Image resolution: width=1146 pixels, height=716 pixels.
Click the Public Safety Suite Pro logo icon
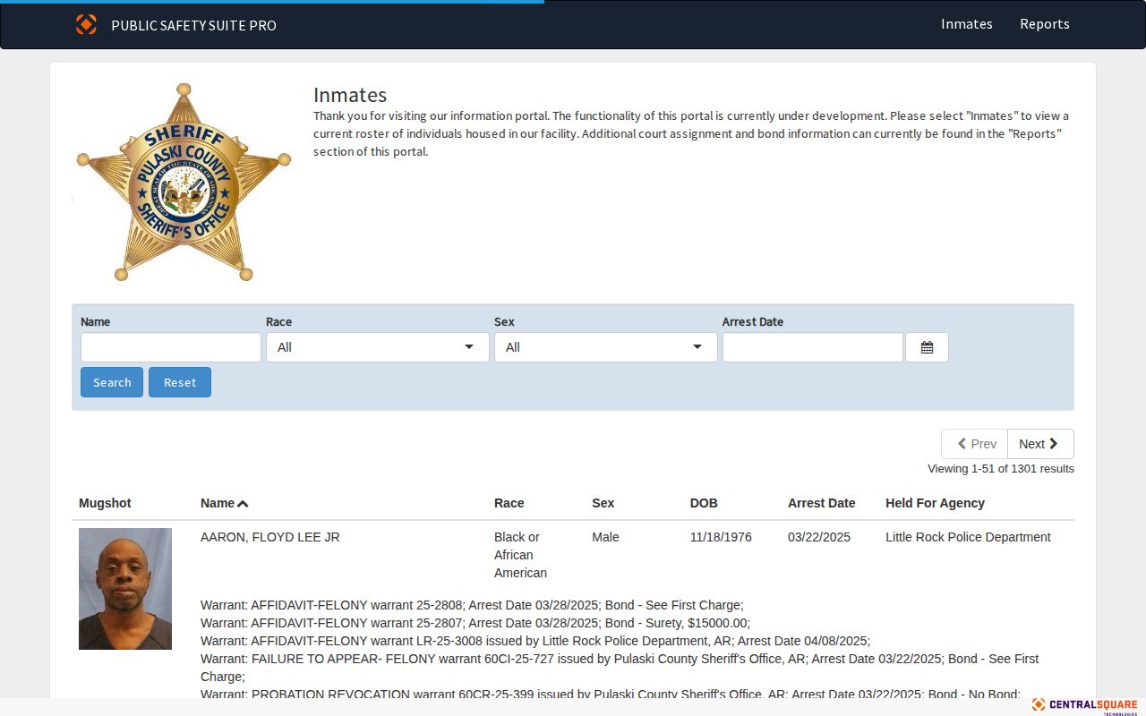tap(86, 24)
